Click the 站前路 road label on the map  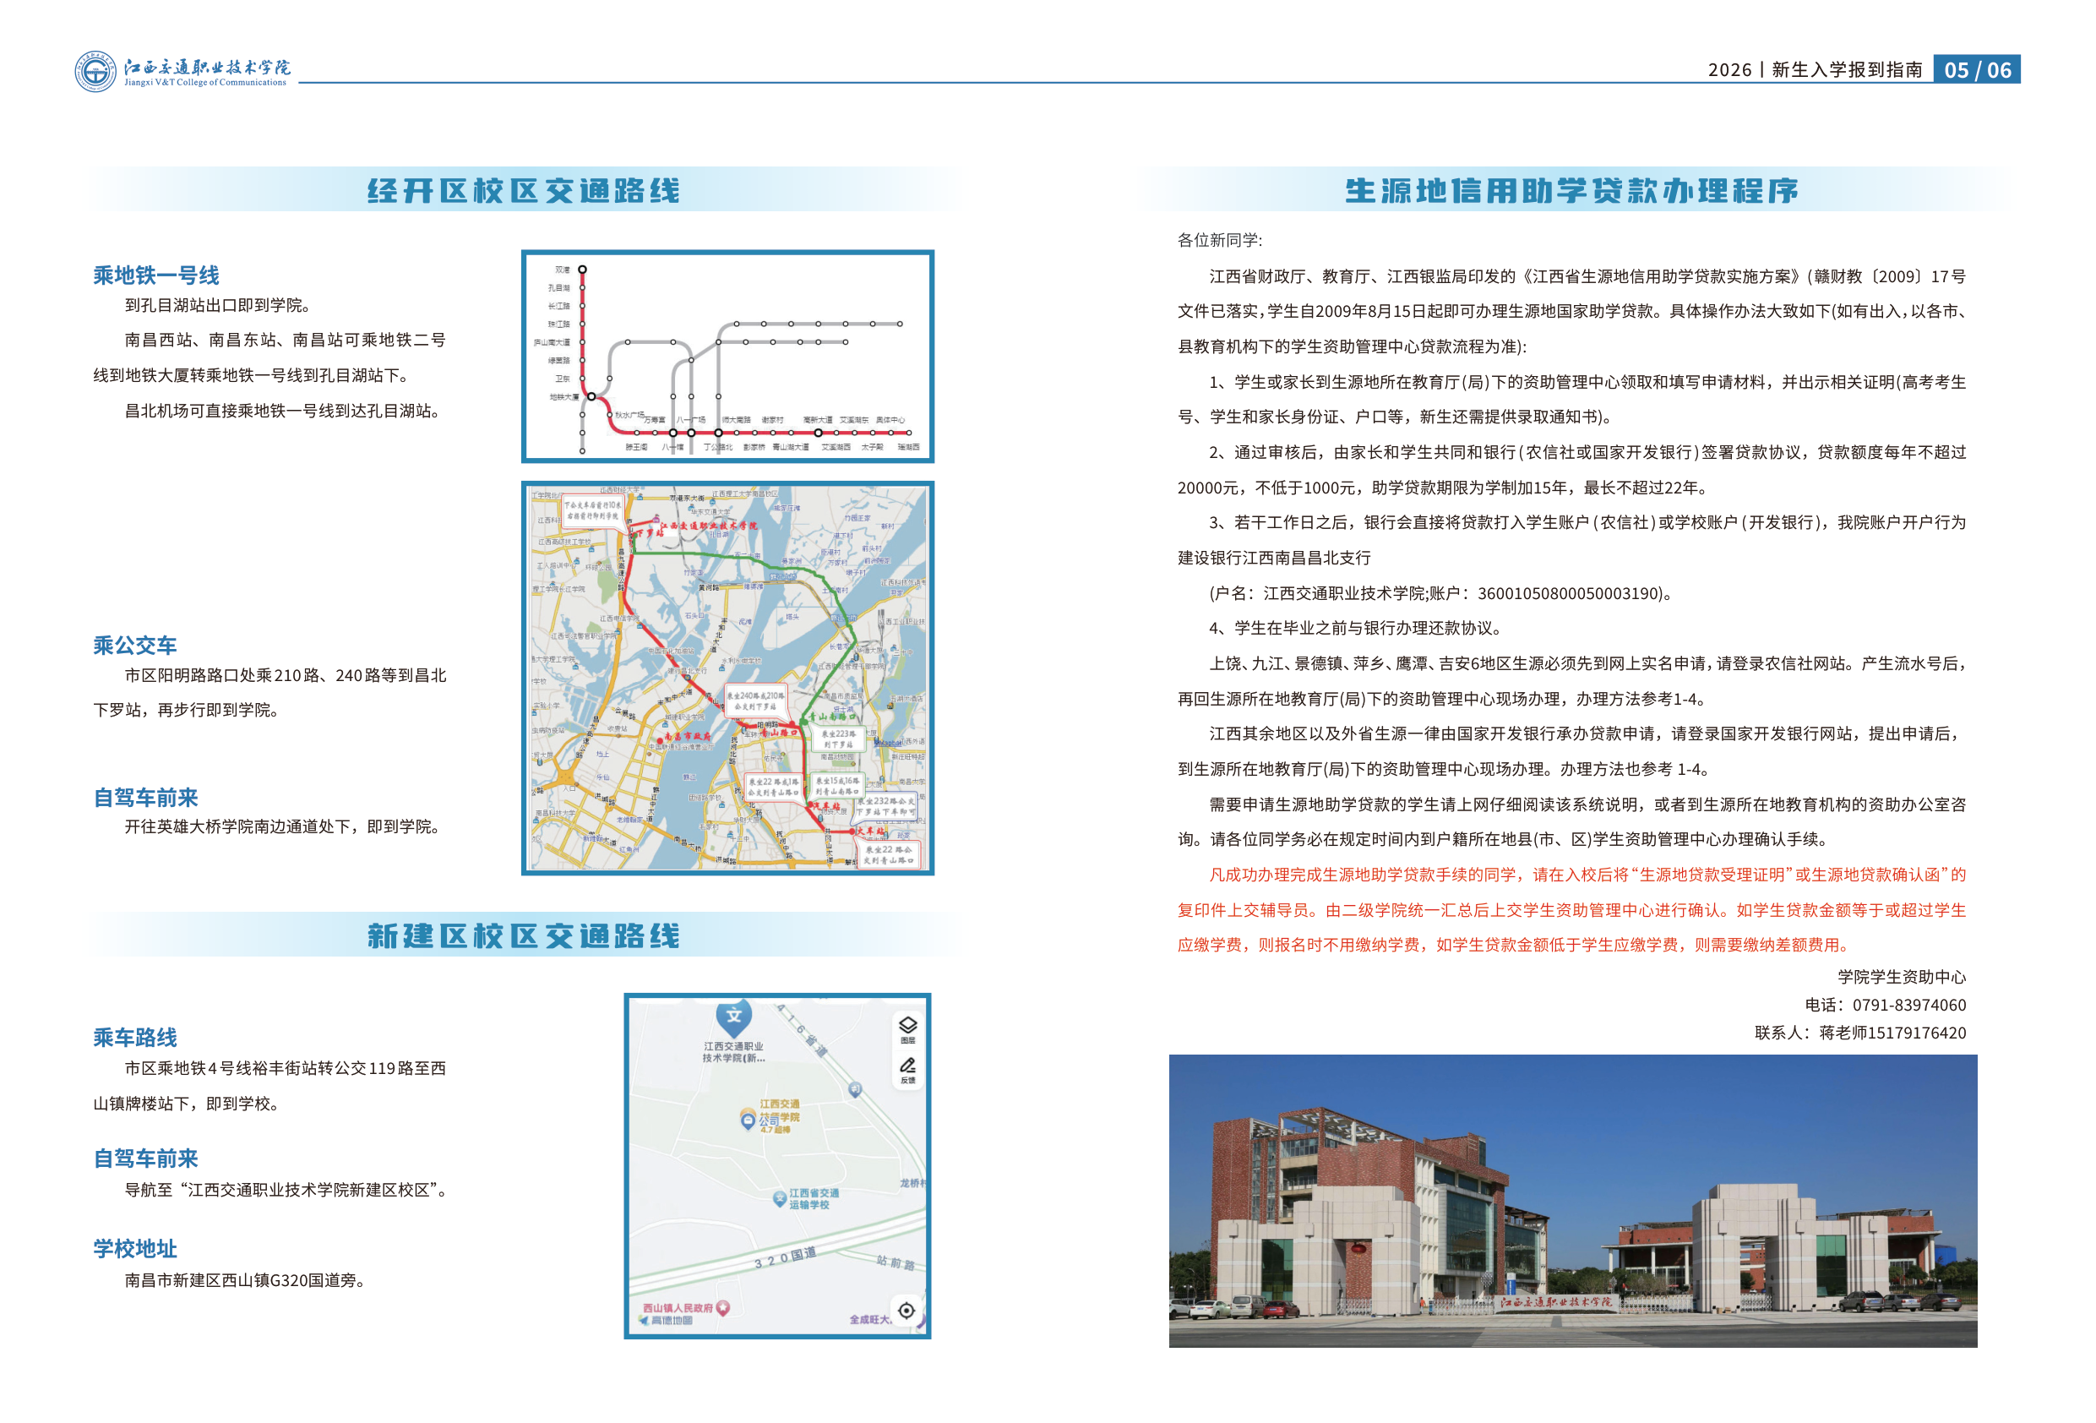point(896,1262)
